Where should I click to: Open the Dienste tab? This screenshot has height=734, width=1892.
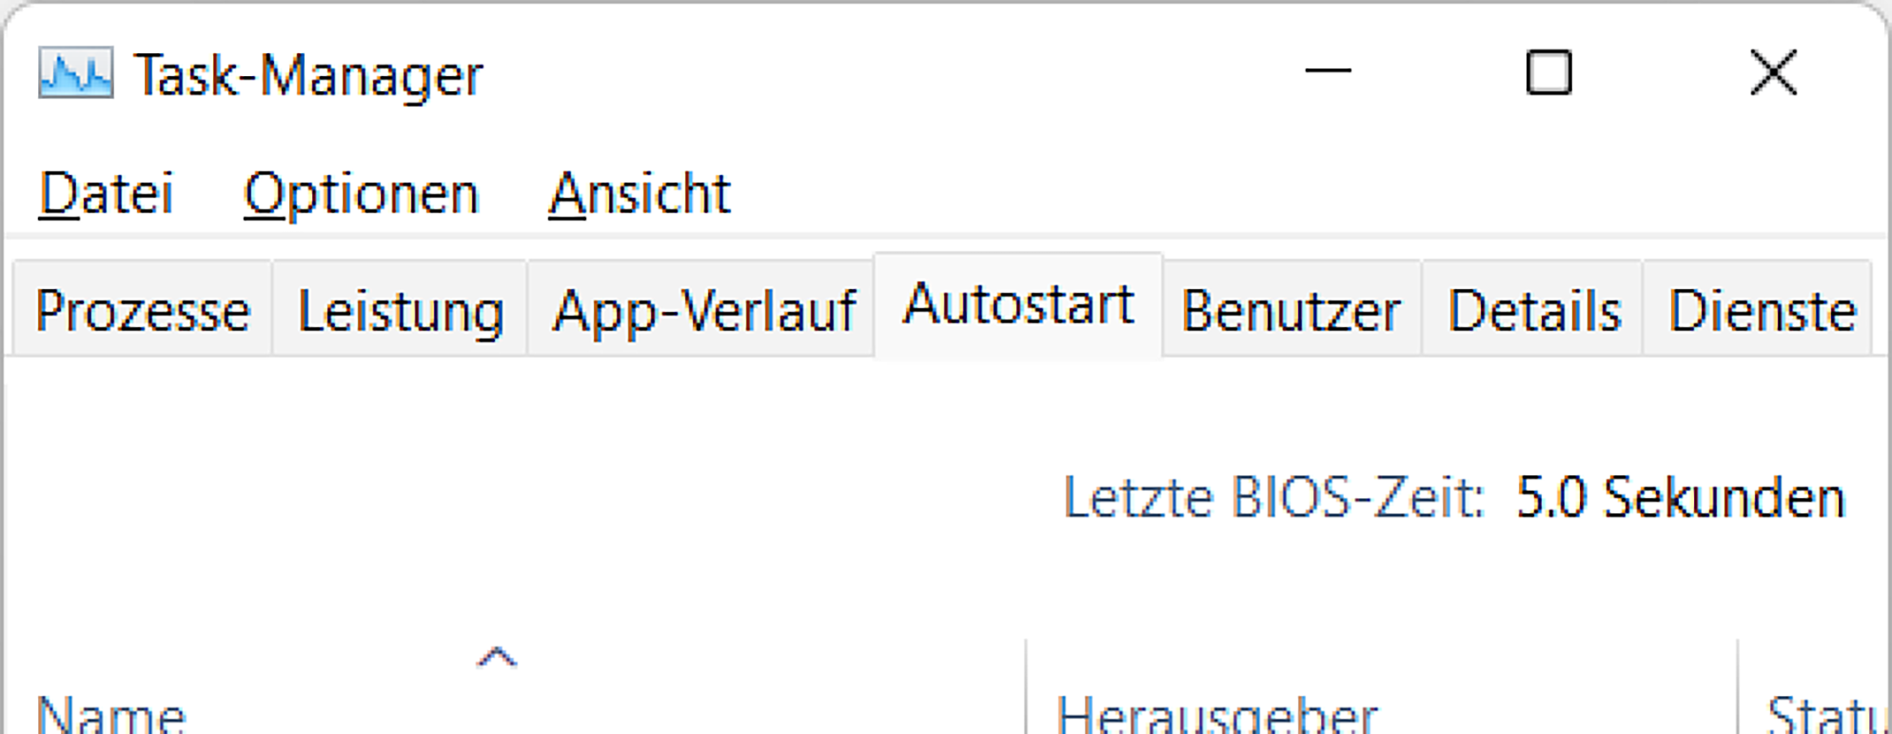pyautogui.click(x=1762, y=311)
